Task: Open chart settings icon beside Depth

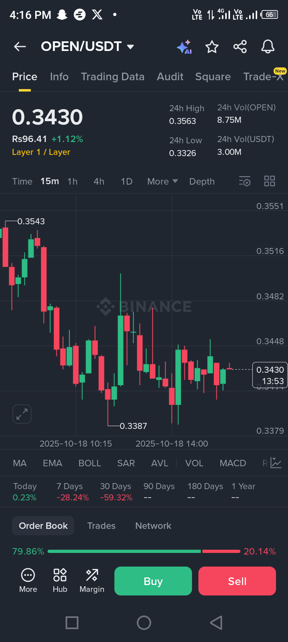Action: 245,181
